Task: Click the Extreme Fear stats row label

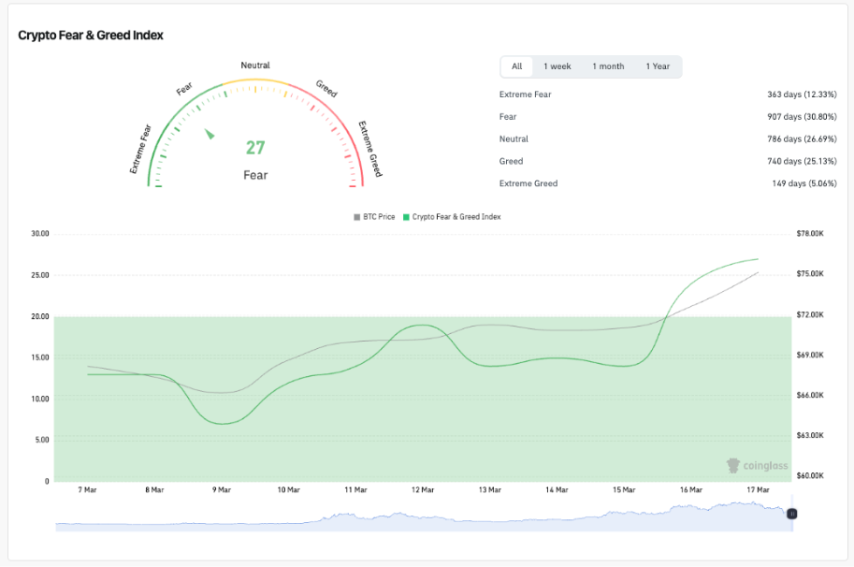Action: pyautogui.click(x=525, y=94)
